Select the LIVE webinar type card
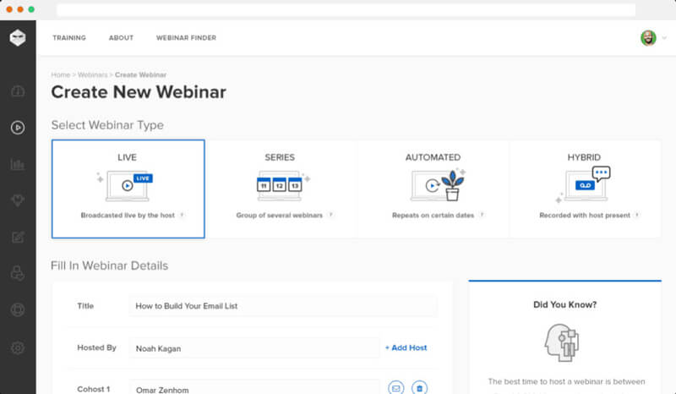Image resolution: width=676 pixels, height=394 pixels. click(x=128, y=189)
